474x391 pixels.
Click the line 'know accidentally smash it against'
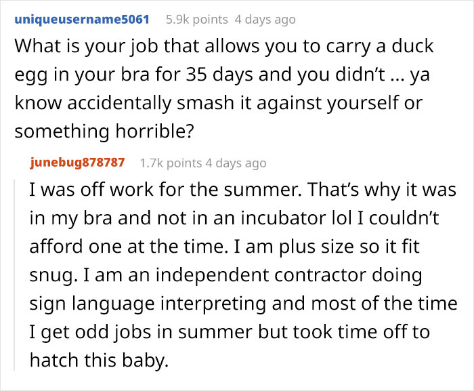tap(218, 103)
